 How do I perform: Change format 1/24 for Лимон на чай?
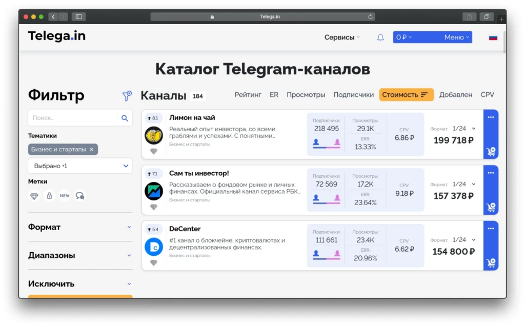(x=463, y=129)
